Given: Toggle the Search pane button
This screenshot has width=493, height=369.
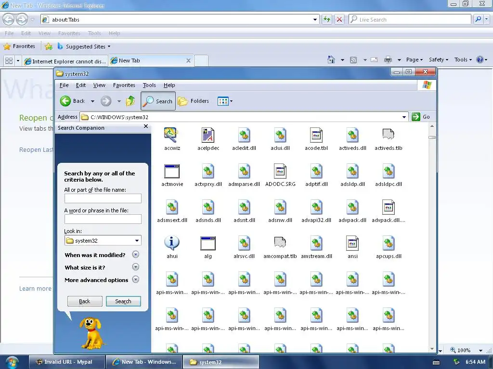Looking at the screenshot, I should [158, 101].
